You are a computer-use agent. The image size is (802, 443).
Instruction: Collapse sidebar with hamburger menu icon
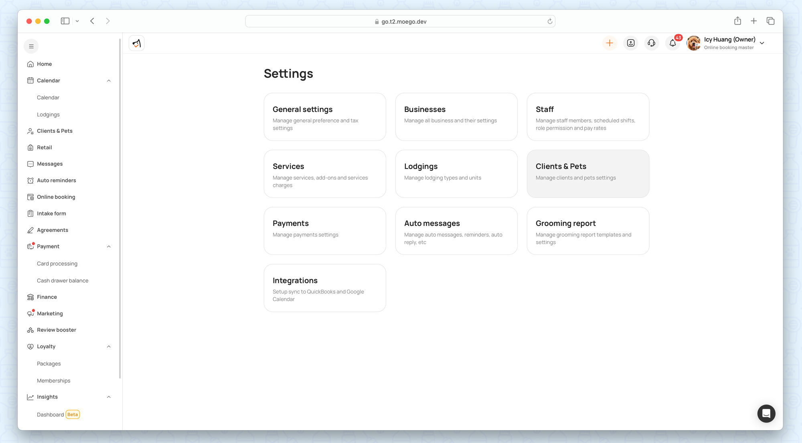31,47
